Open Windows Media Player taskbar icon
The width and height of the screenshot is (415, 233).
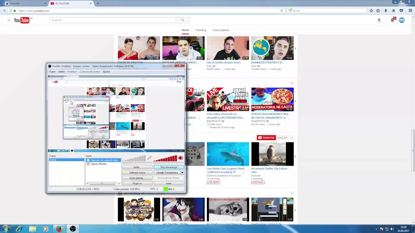(x=45, y=229)
